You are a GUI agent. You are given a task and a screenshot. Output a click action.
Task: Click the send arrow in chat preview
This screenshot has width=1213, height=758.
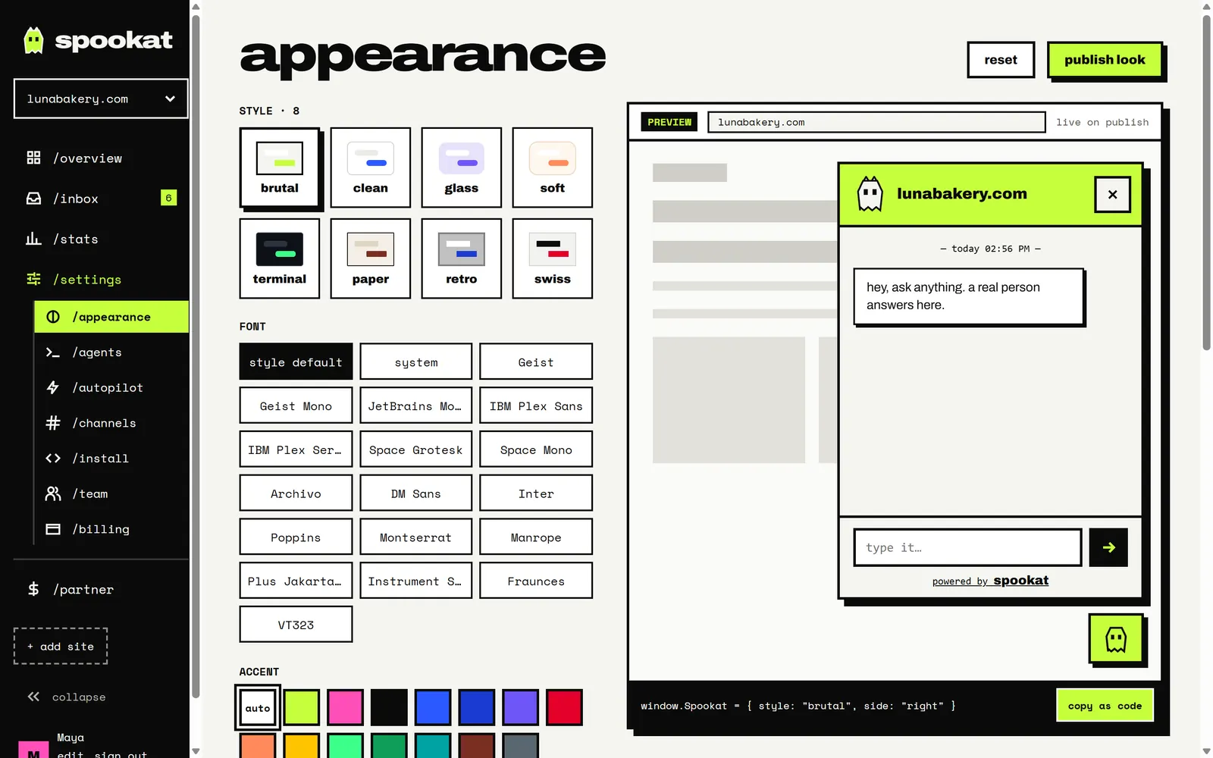point(1108,547)
